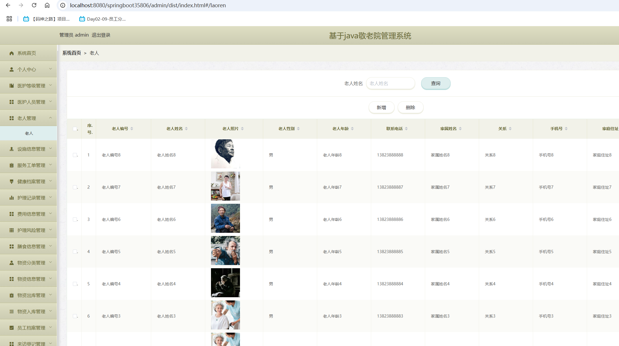This screenshot has height=346, width=619.
Task: Click the site info icon in the address bar
Action: [x=63, y=5]
